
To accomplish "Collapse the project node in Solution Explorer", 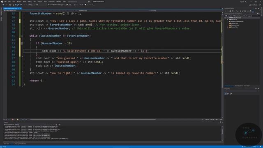I will point(226,18).
